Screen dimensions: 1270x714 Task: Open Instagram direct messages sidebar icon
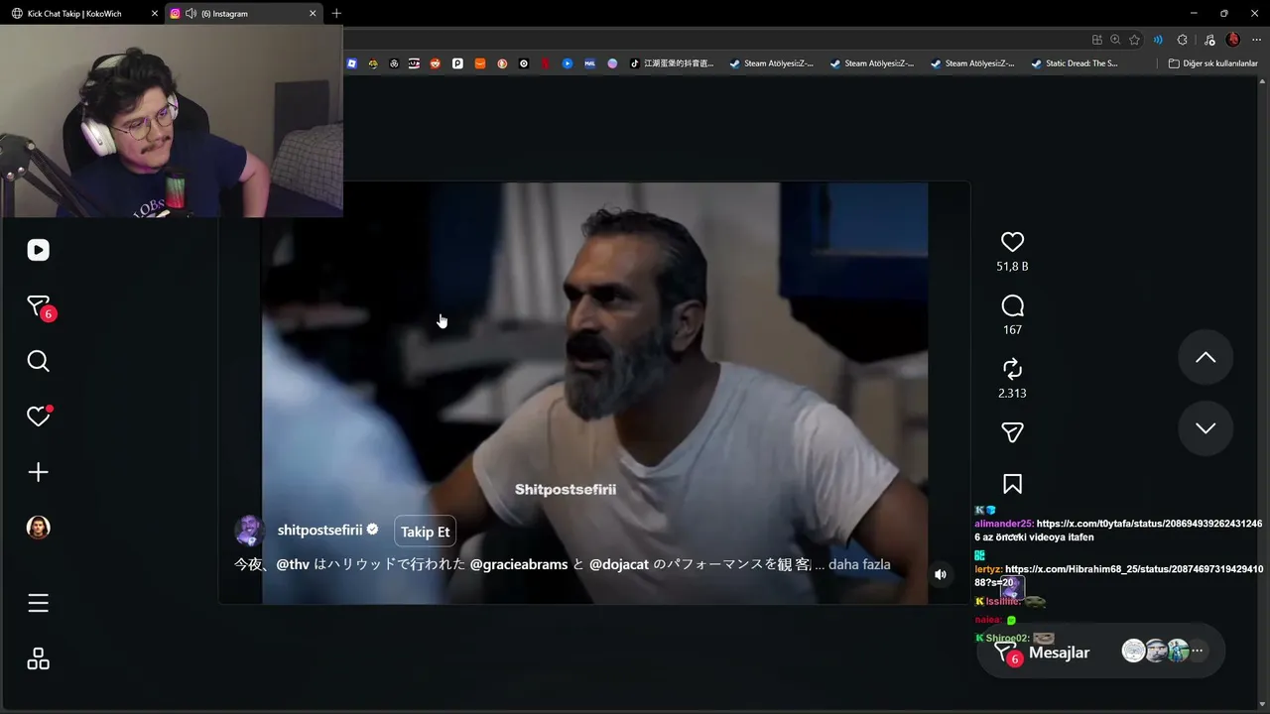(x=38, y=306)
